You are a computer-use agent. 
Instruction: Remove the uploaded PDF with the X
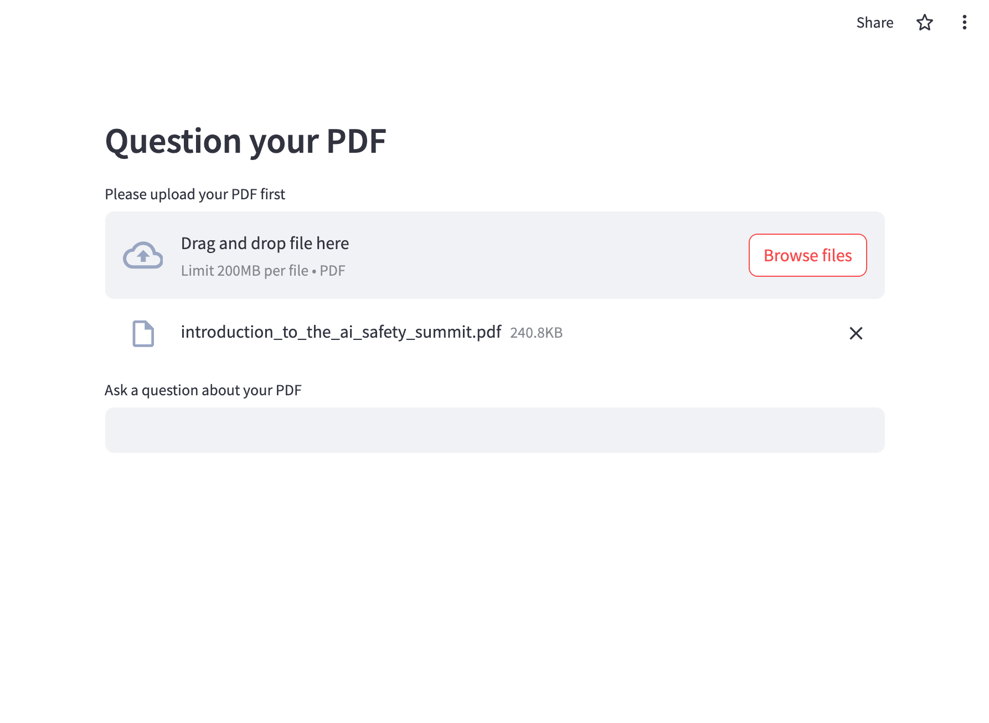pyautogui.click(x=856, y=333)
